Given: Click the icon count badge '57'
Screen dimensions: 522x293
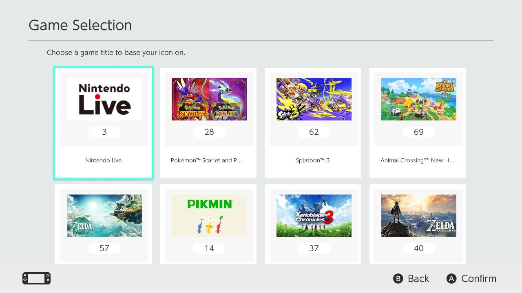Looking at the screenshot, I should [x=104, y=248].
